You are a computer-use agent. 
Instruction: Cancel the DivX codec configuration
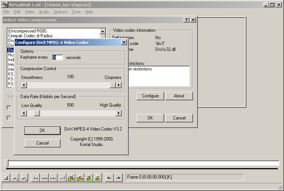43,143
